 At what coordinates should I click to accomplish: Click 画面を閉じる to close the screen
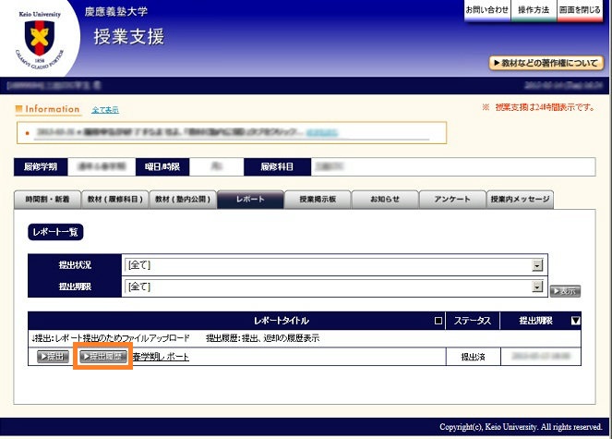[x=580, y=10]
